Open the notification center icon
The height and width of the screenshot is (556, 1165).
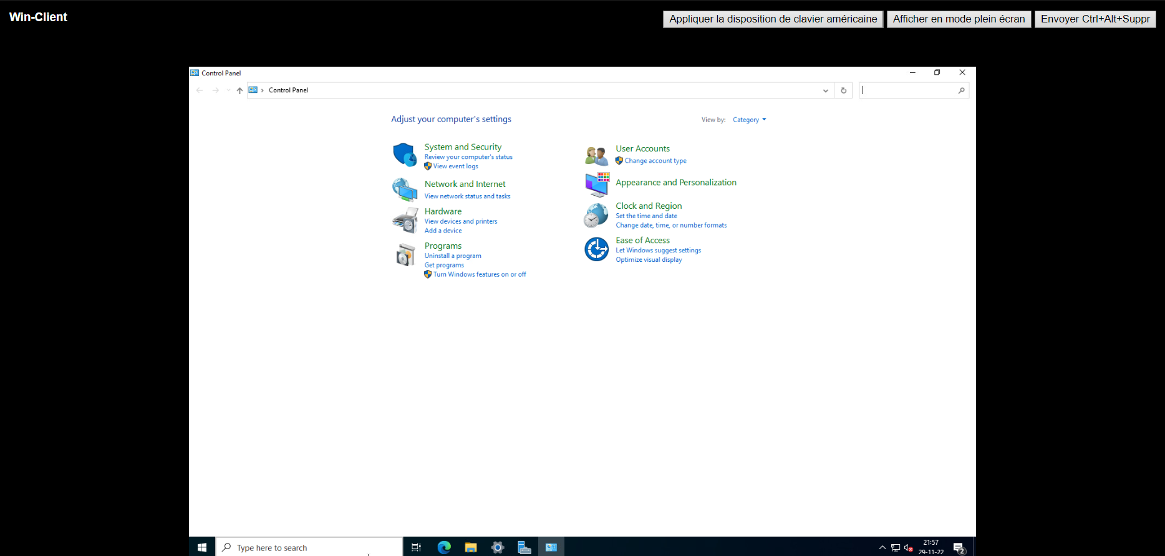[959, 548]
